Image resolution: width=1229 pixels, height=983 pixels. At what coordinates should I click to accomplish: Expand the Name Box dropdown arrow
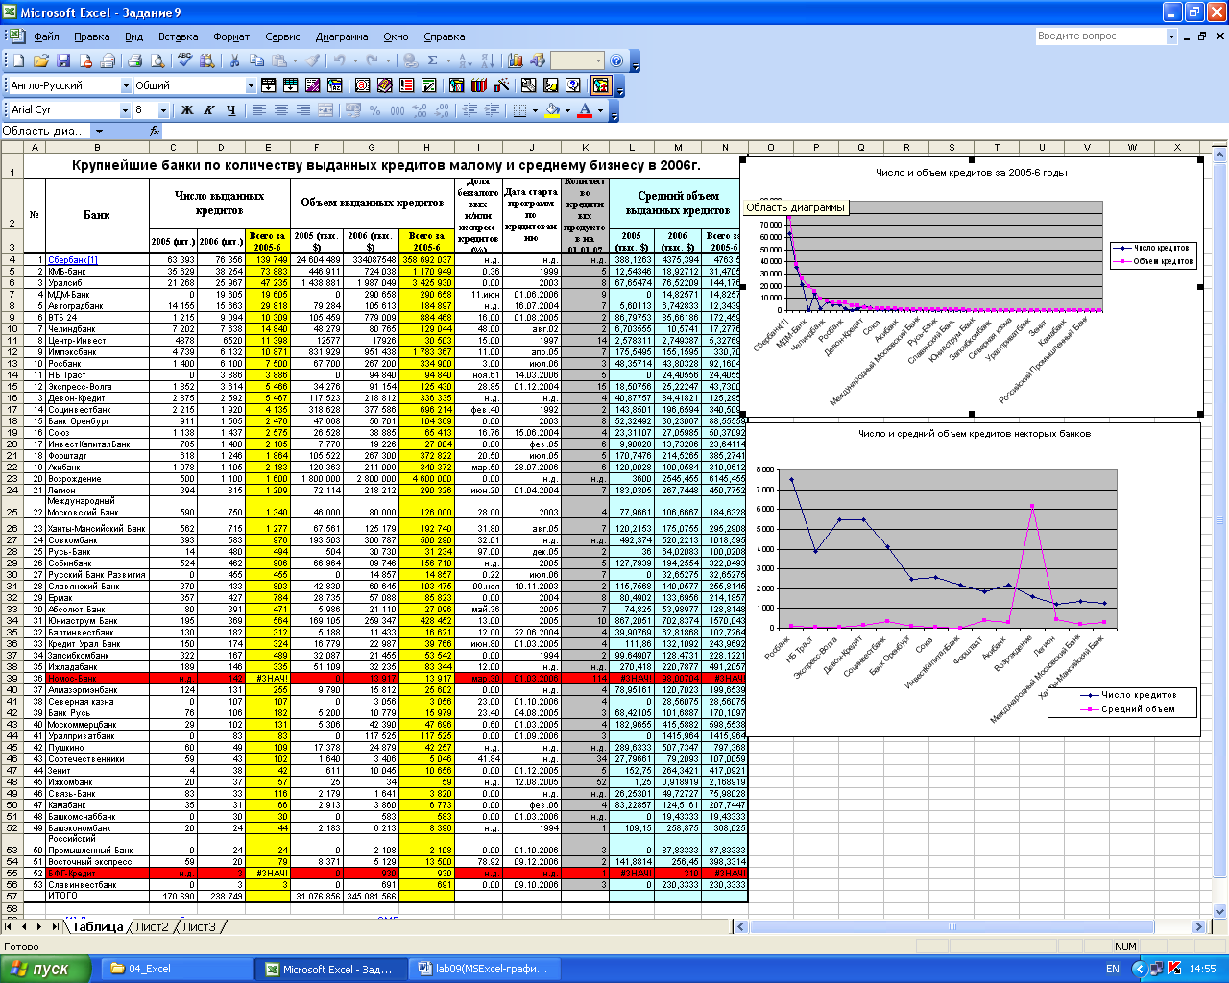coord(98,131)
